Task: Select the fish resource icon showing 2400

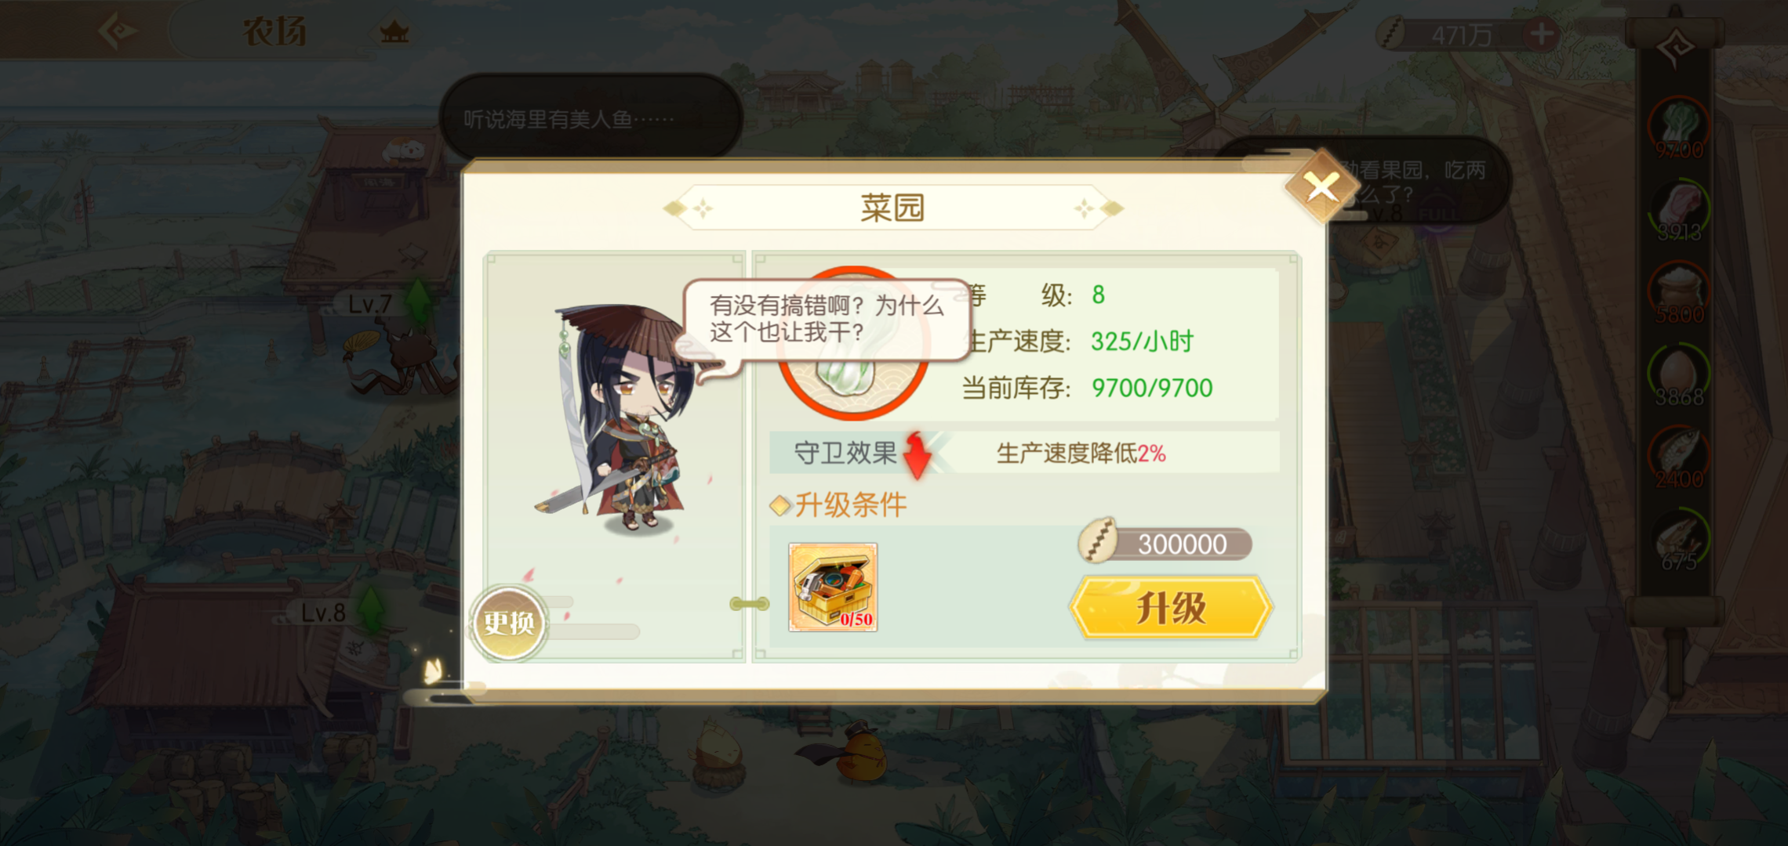Action: [x=1679, y=458]
